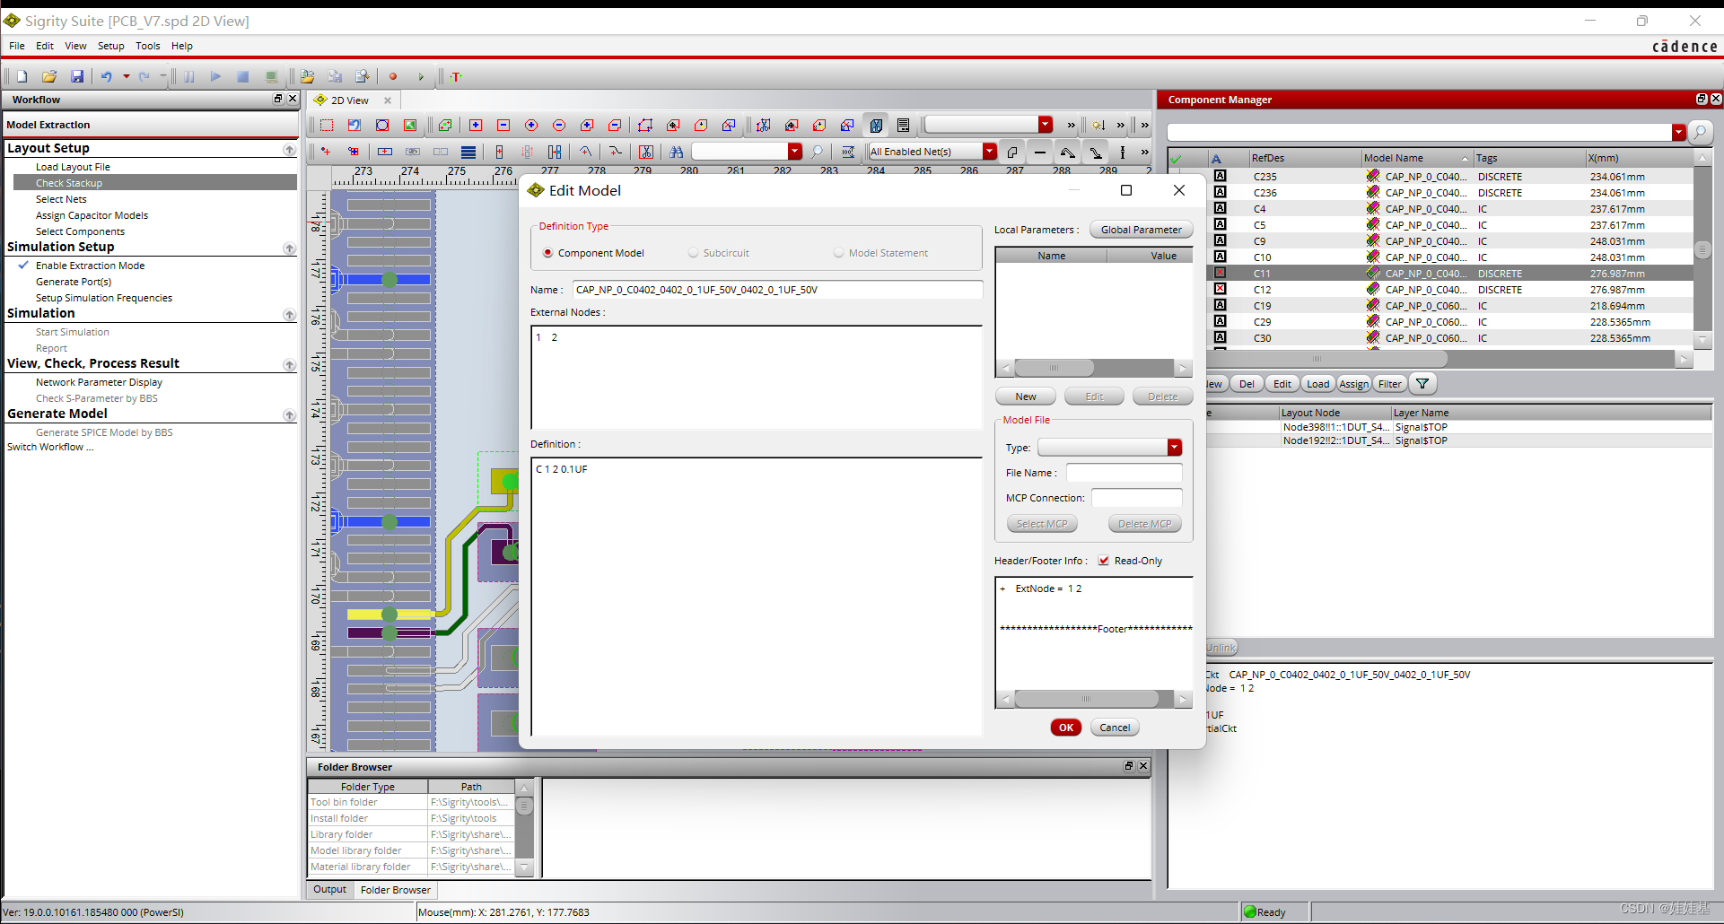Viewport: 1724px width, 924px height.
Task: Click the New file icon in main toolbar
Action: (22, 77)
